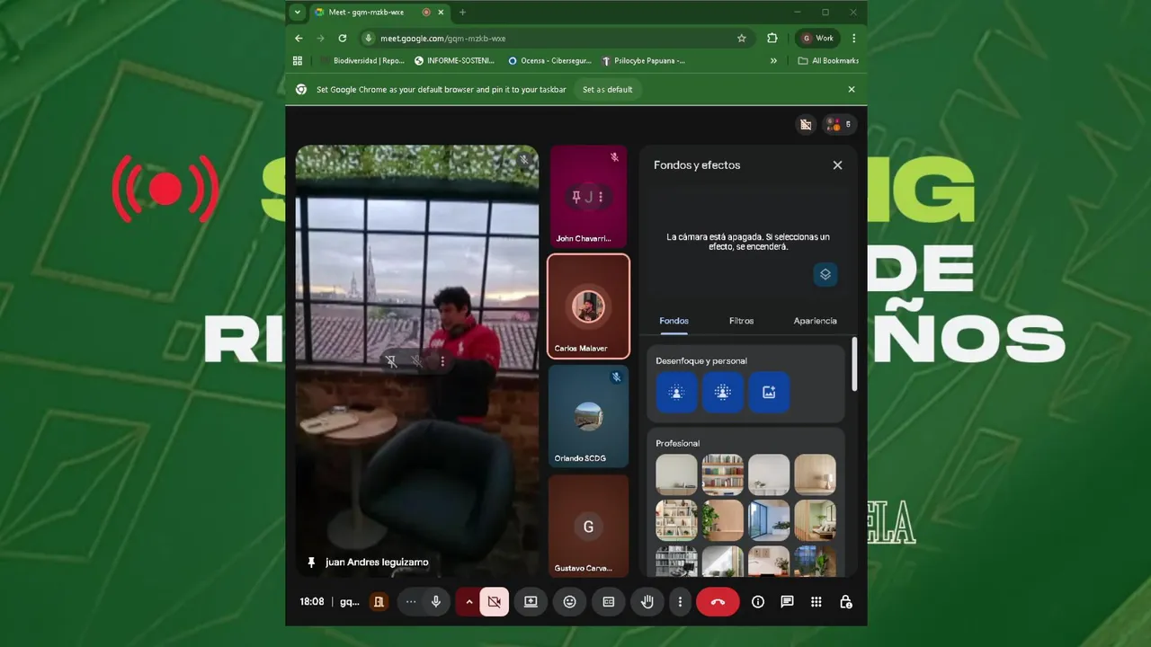Toggle the microphone in the call bar

pyautogui.click(x=436, y=602)
